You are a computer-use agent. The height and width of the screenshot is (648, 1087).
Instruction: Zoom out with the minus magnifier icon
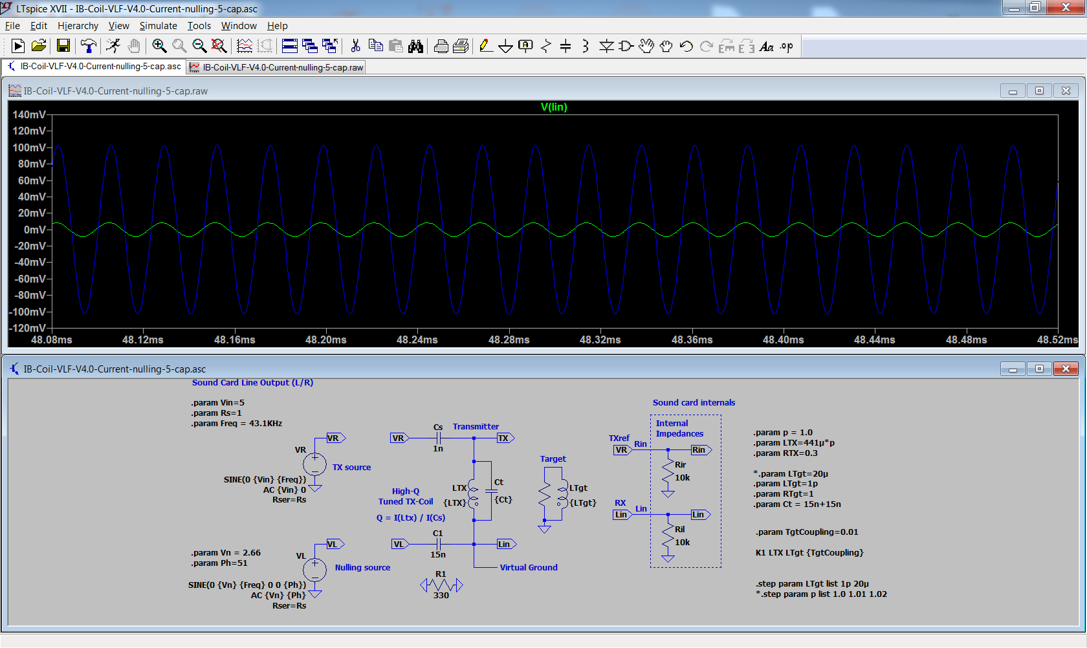tap(199, 46)
